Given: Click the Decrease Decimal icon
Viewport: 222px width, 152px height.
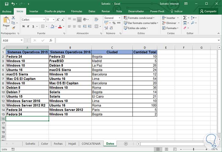Looking at the screenshot, I should point(111,28).
